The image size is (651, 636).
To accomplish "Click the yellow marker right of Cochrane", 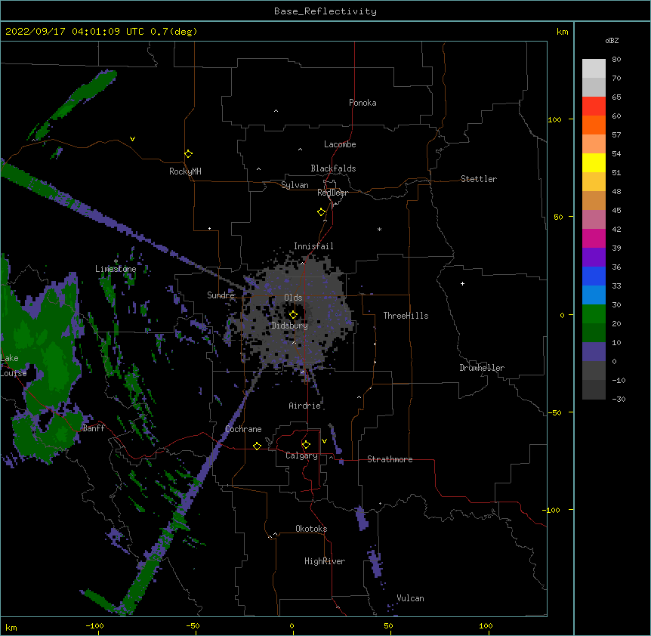I will 257,446.
